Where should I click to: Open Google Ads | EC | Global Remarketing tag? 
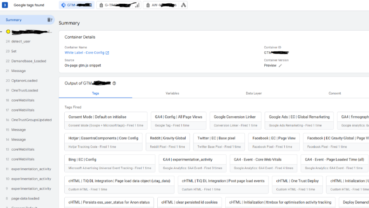coord(299,121)
